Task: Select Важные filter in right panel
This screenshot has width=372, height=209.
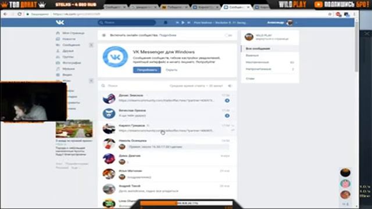Action: pyautogui.click(x=270, y=56)
